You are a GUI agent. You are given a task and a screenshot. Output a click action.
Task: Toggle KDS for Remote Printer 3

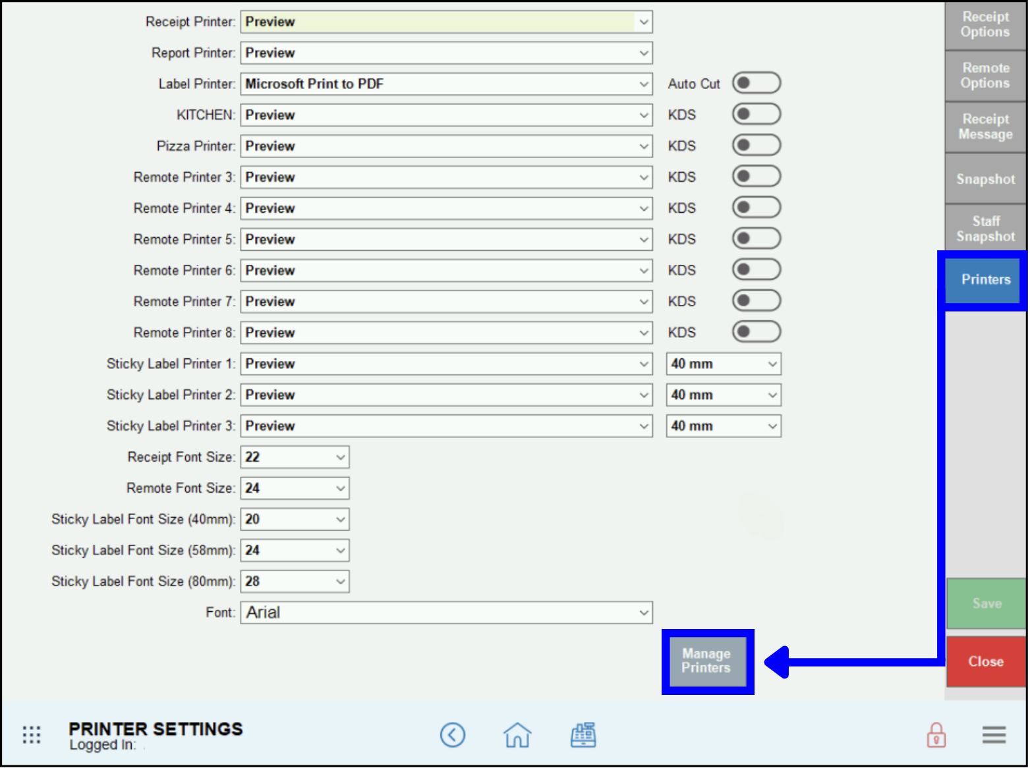757,176
